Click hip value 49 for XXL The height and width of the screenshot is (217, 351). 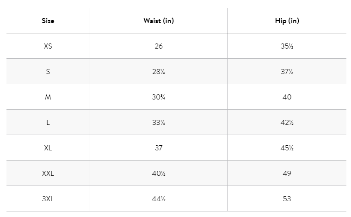click(x=287, y=174)
